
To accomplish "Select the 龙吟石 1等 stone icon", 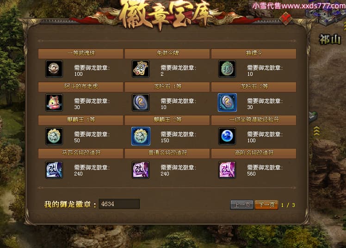I will click(x=141, y=103).
